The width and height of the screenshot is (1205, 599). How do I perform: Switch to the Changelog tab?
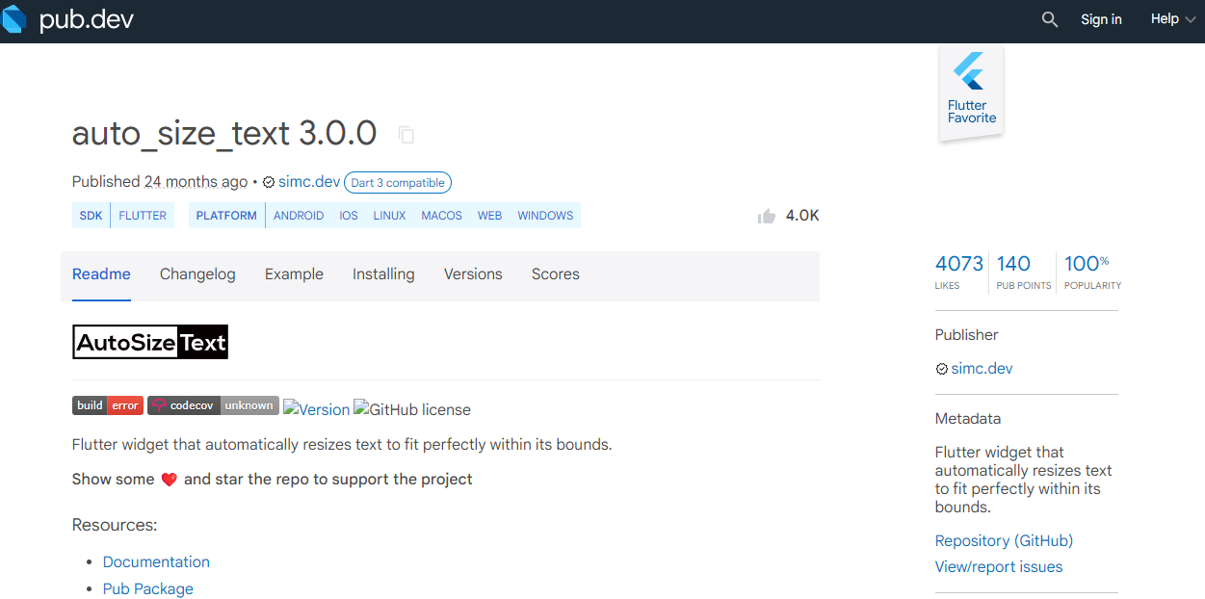[x=197, y=274]
